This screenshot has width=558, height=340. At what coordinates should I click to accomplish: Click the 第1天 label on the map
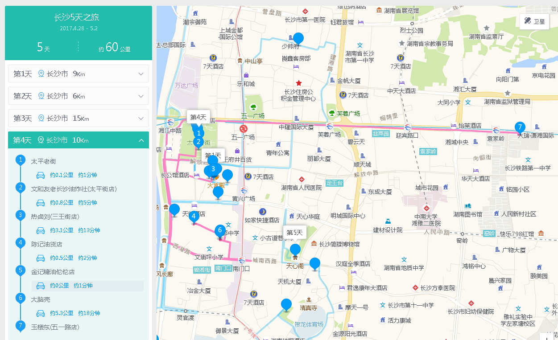[x=213, y=155]
